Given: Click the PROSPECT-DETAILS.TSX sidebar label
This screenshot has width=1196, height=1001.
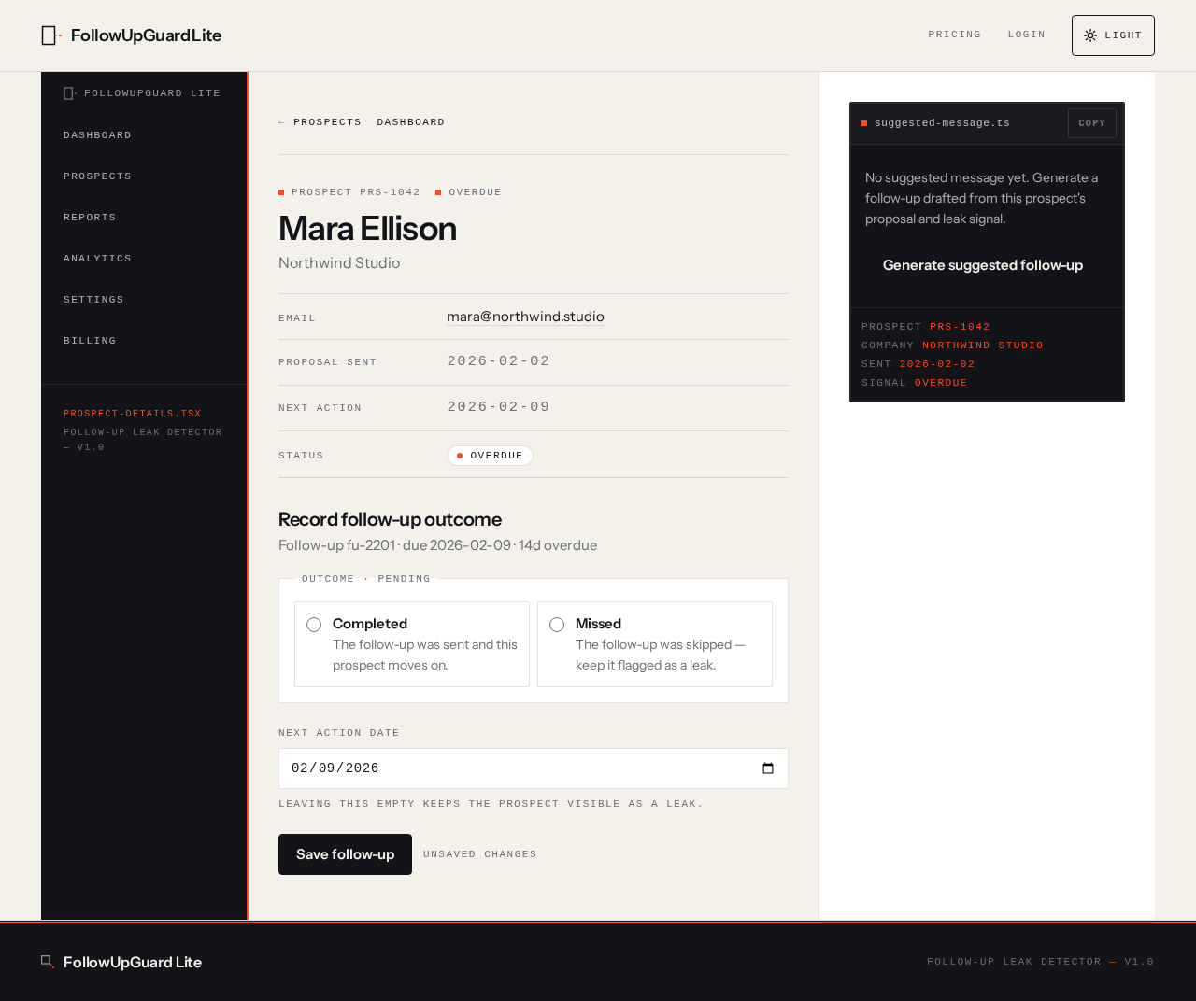Looking at the screenshot, I should coord(133,414).
